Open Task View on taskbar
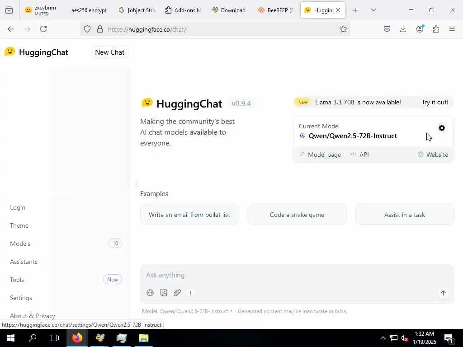Viewport: 463px width, 347px height. coord(54,338)
